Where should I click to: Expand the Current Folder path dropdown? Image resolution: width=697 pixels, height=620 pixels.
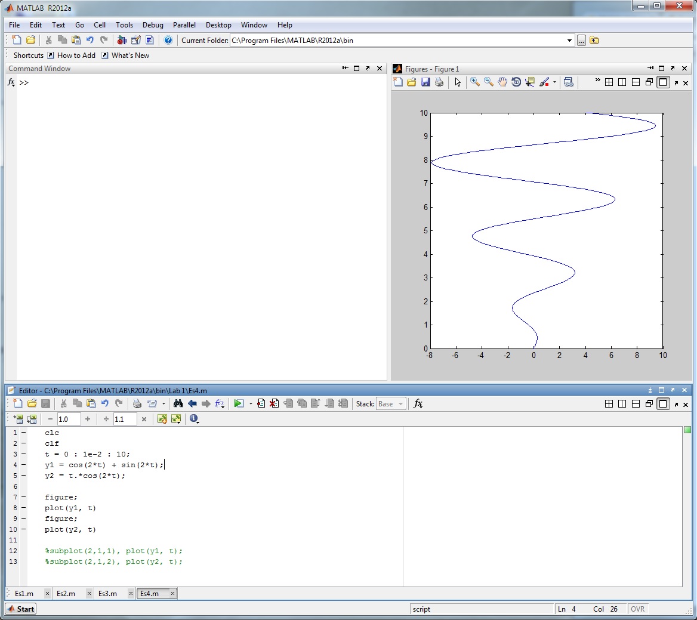[x=569, y=41]
